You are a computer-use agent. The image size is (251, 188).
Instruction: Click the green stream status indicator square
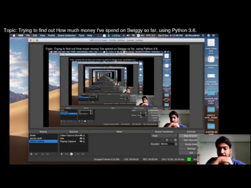coord(189,159)
